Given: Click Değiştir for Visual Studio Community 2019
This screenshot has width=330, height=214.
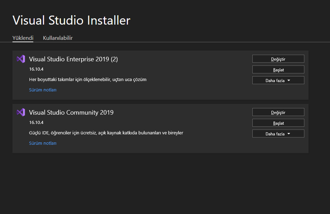Looking at the screenshot, I should click(x=278, y=112).
